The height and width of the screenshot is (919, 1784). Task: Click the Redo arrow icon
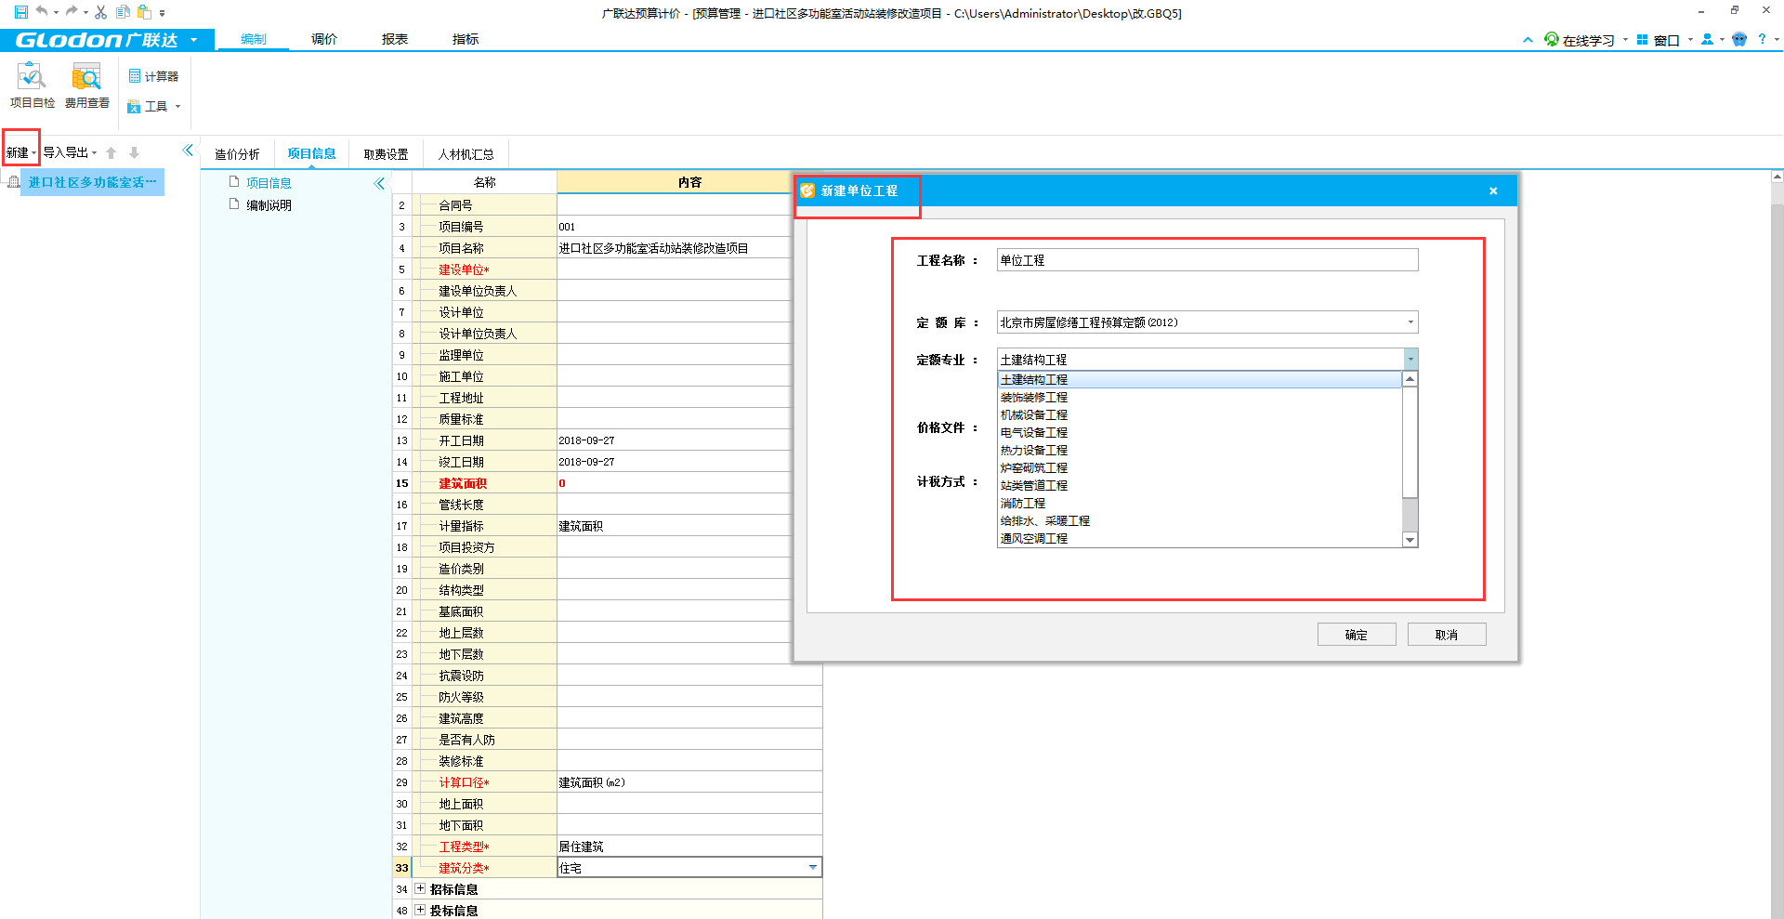tap(72, 12)
